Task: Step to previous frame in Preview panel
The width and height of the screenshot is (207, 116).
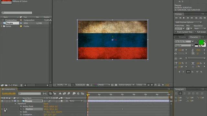Action: click(x=180, y=18)
